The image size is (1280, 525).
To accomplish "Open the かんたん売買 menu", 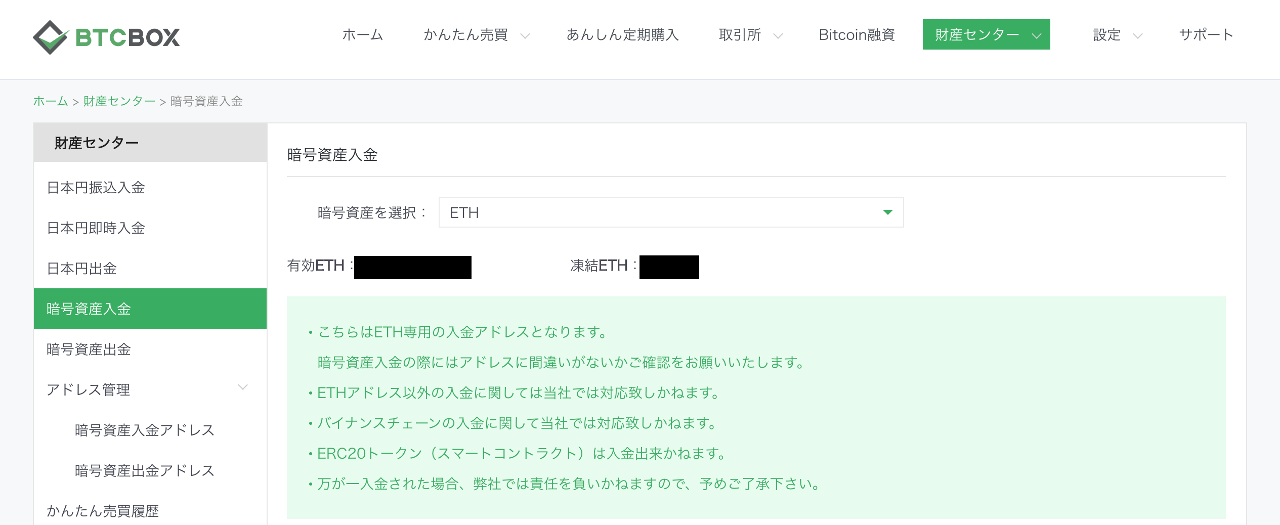I will click(466, 35).
